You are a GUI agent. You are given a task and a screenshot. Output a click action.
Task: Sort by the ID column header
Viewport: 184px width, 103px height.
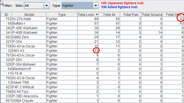[7, 14]
